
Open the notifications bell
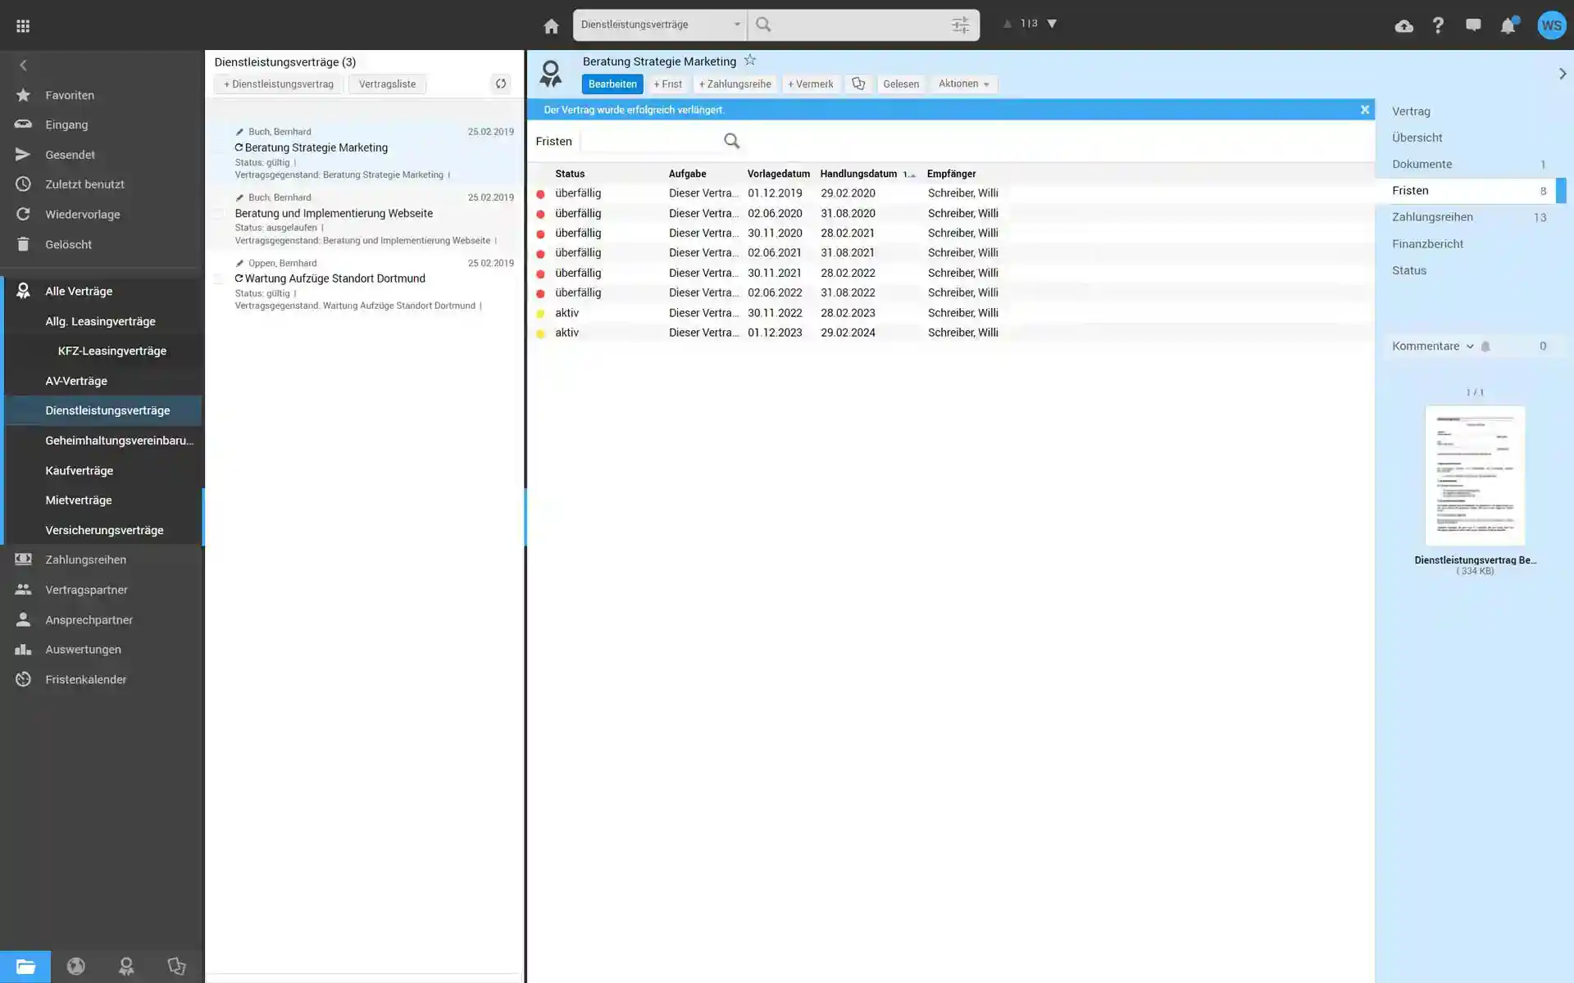[x=1508, y=26]
